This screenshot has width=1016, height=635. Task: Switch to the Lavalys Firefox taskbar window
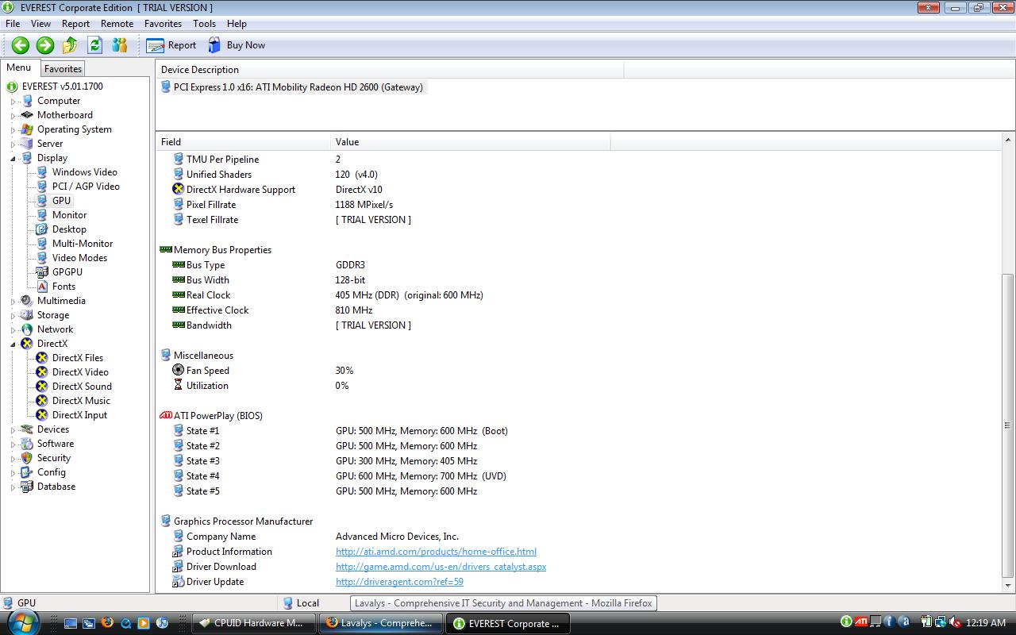tap(379, 623)
